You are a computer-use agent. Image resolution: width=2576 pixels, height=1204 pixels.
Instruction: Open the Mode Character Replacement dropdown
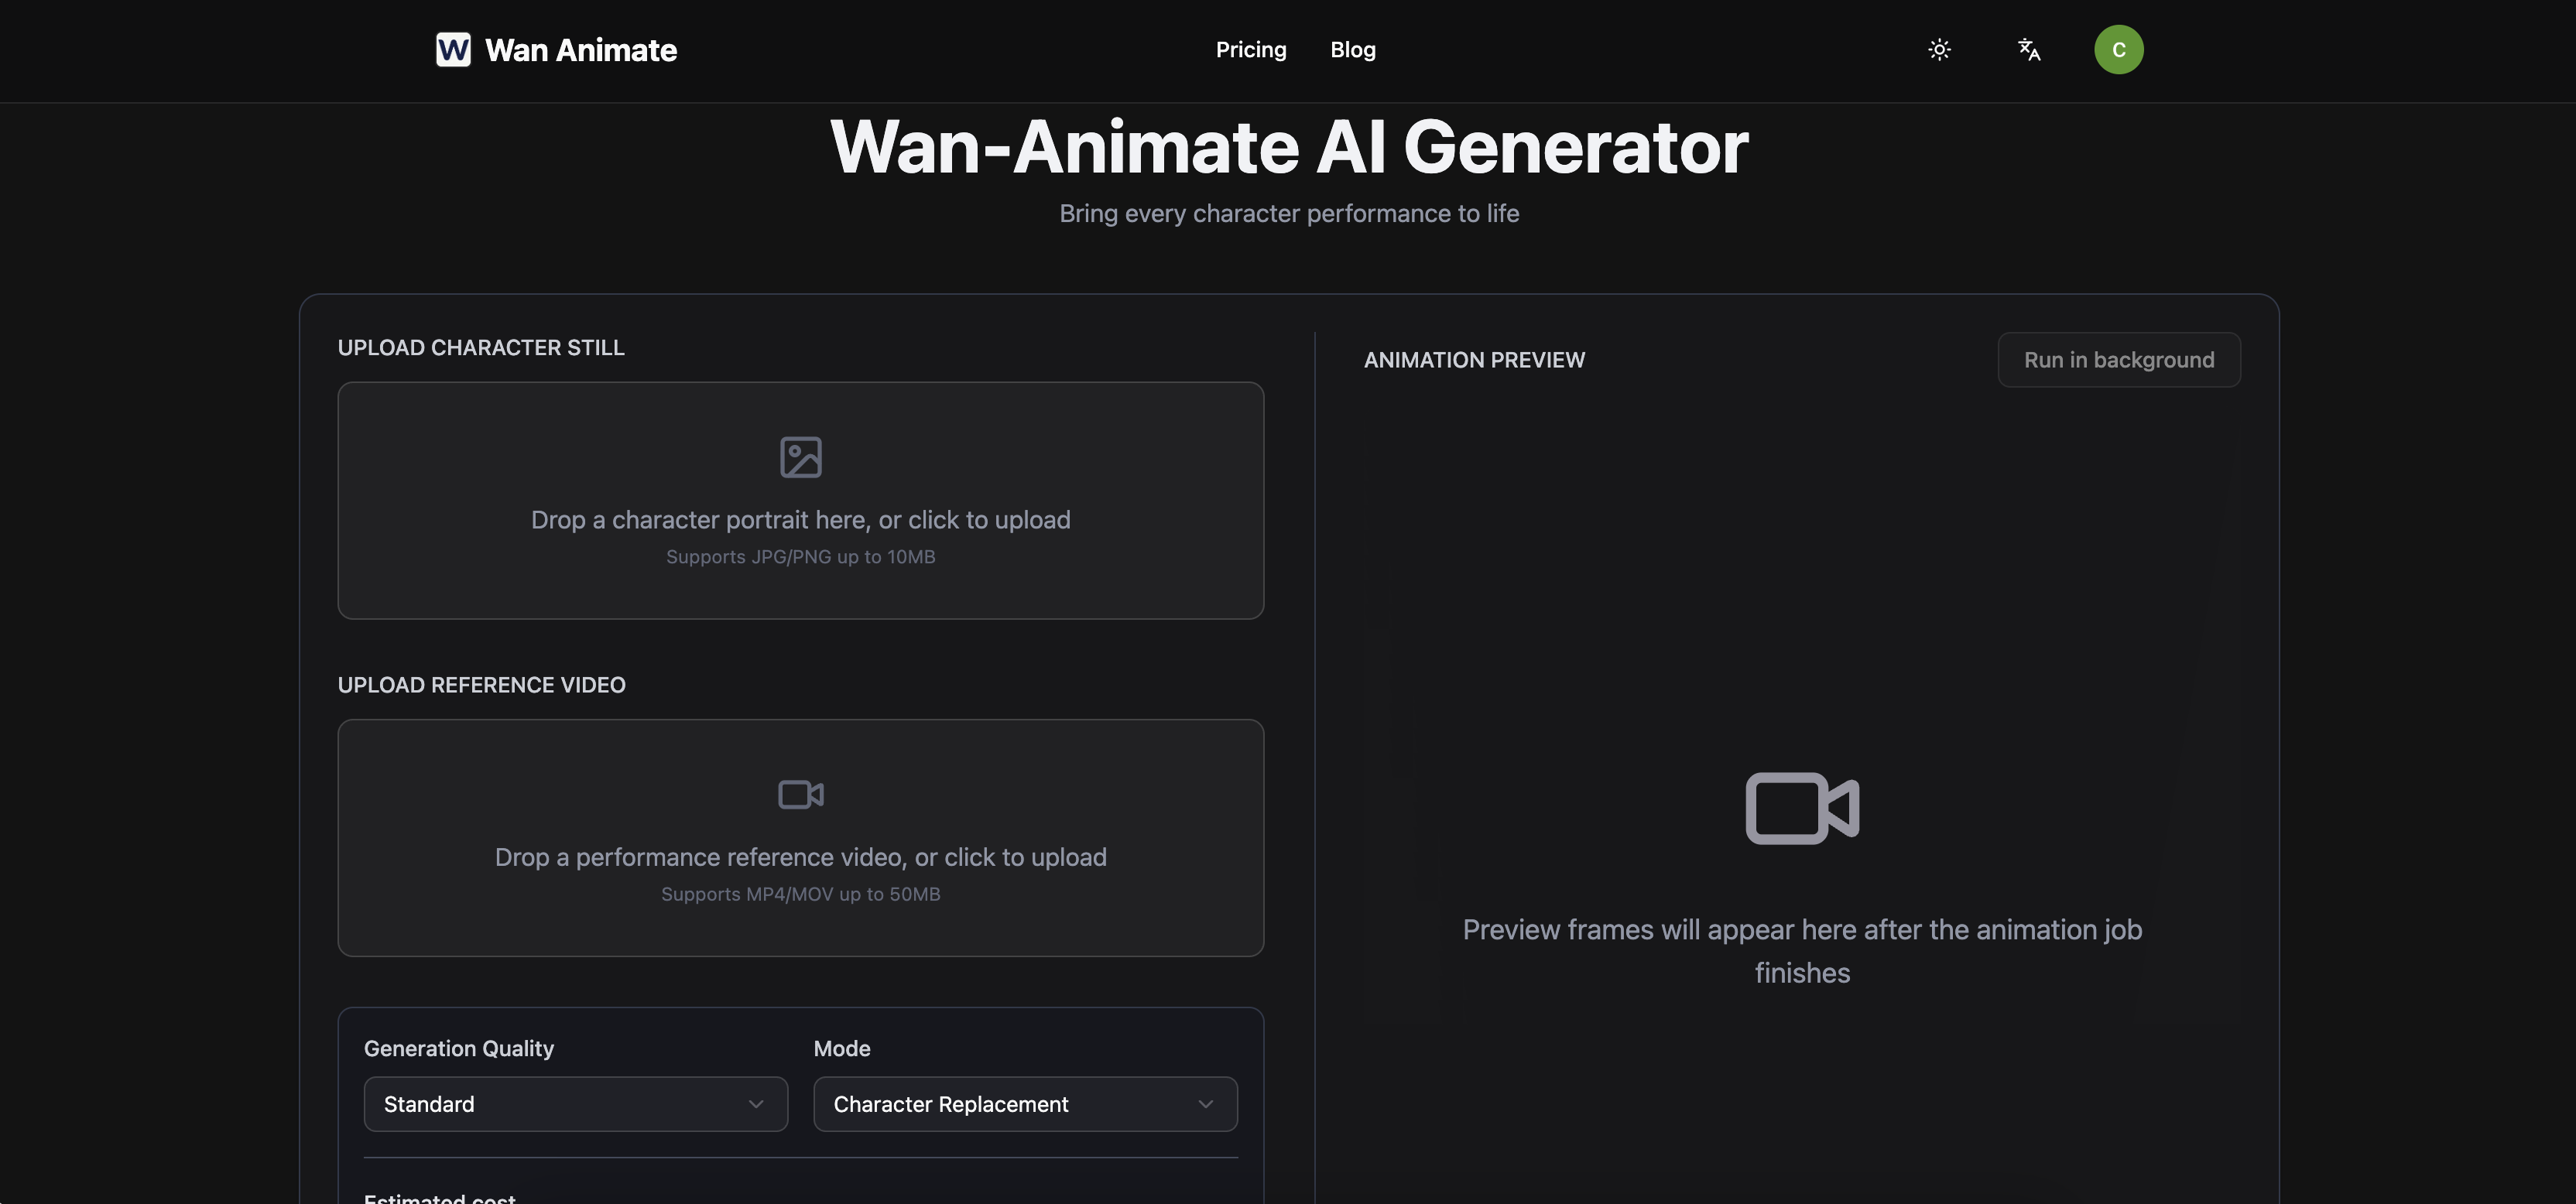[x=1025, y=1104]
